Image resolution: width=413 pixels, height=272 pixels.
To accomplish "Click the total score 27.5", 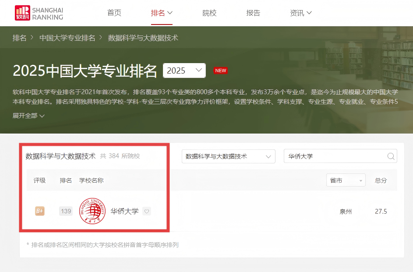I will point(381,212).
